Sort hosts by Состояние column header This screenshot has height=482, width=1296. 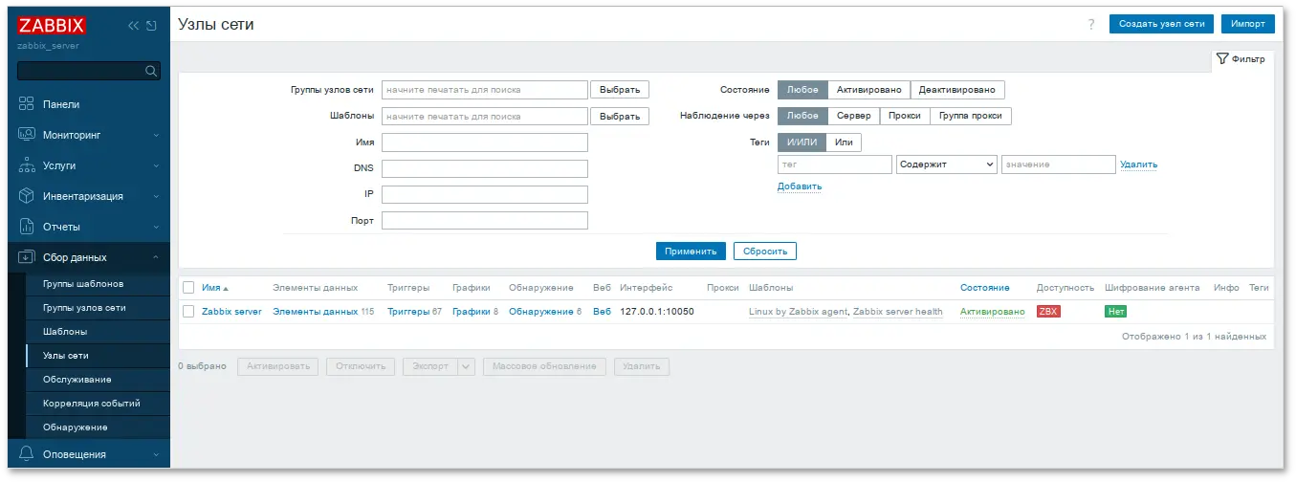[x=985, y=288]
